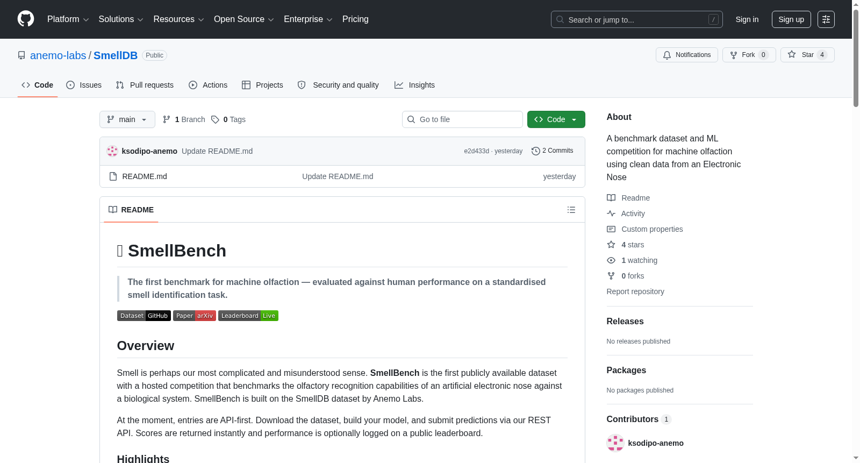Star the SmellDB repository
The height and width of the screenshot is (463, 860).
tap(807, 55)
